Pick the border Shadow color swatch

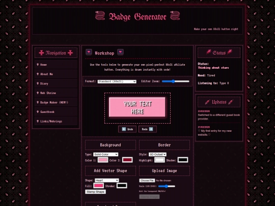183,160
